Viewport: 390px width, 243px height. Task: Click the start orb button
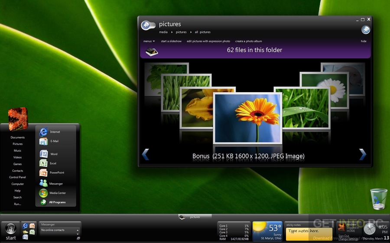[11, 228]
